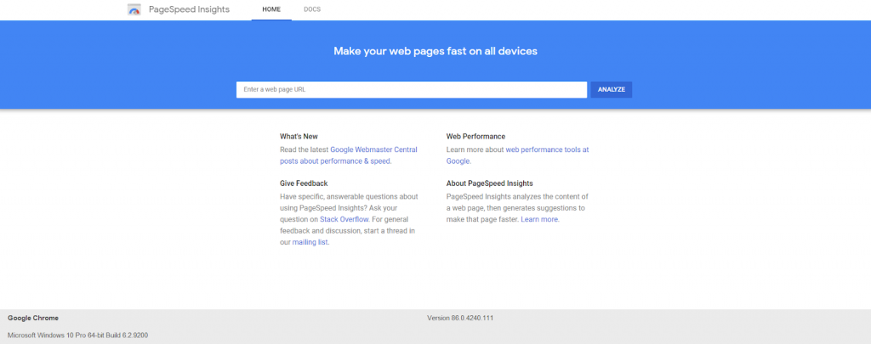Open the mailing list link
Viewport: 871px width, 344px height.
[x=310, y=242]
